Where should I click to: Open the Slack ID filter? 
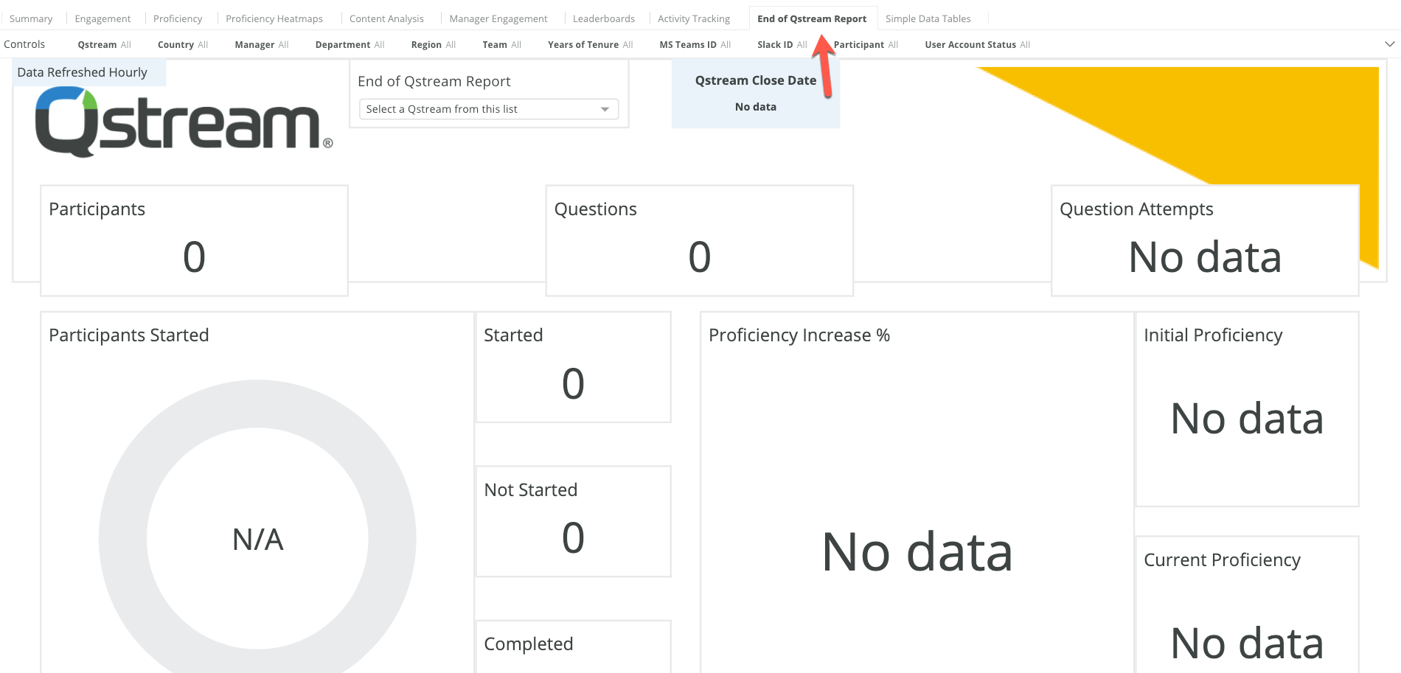point(782,45)
